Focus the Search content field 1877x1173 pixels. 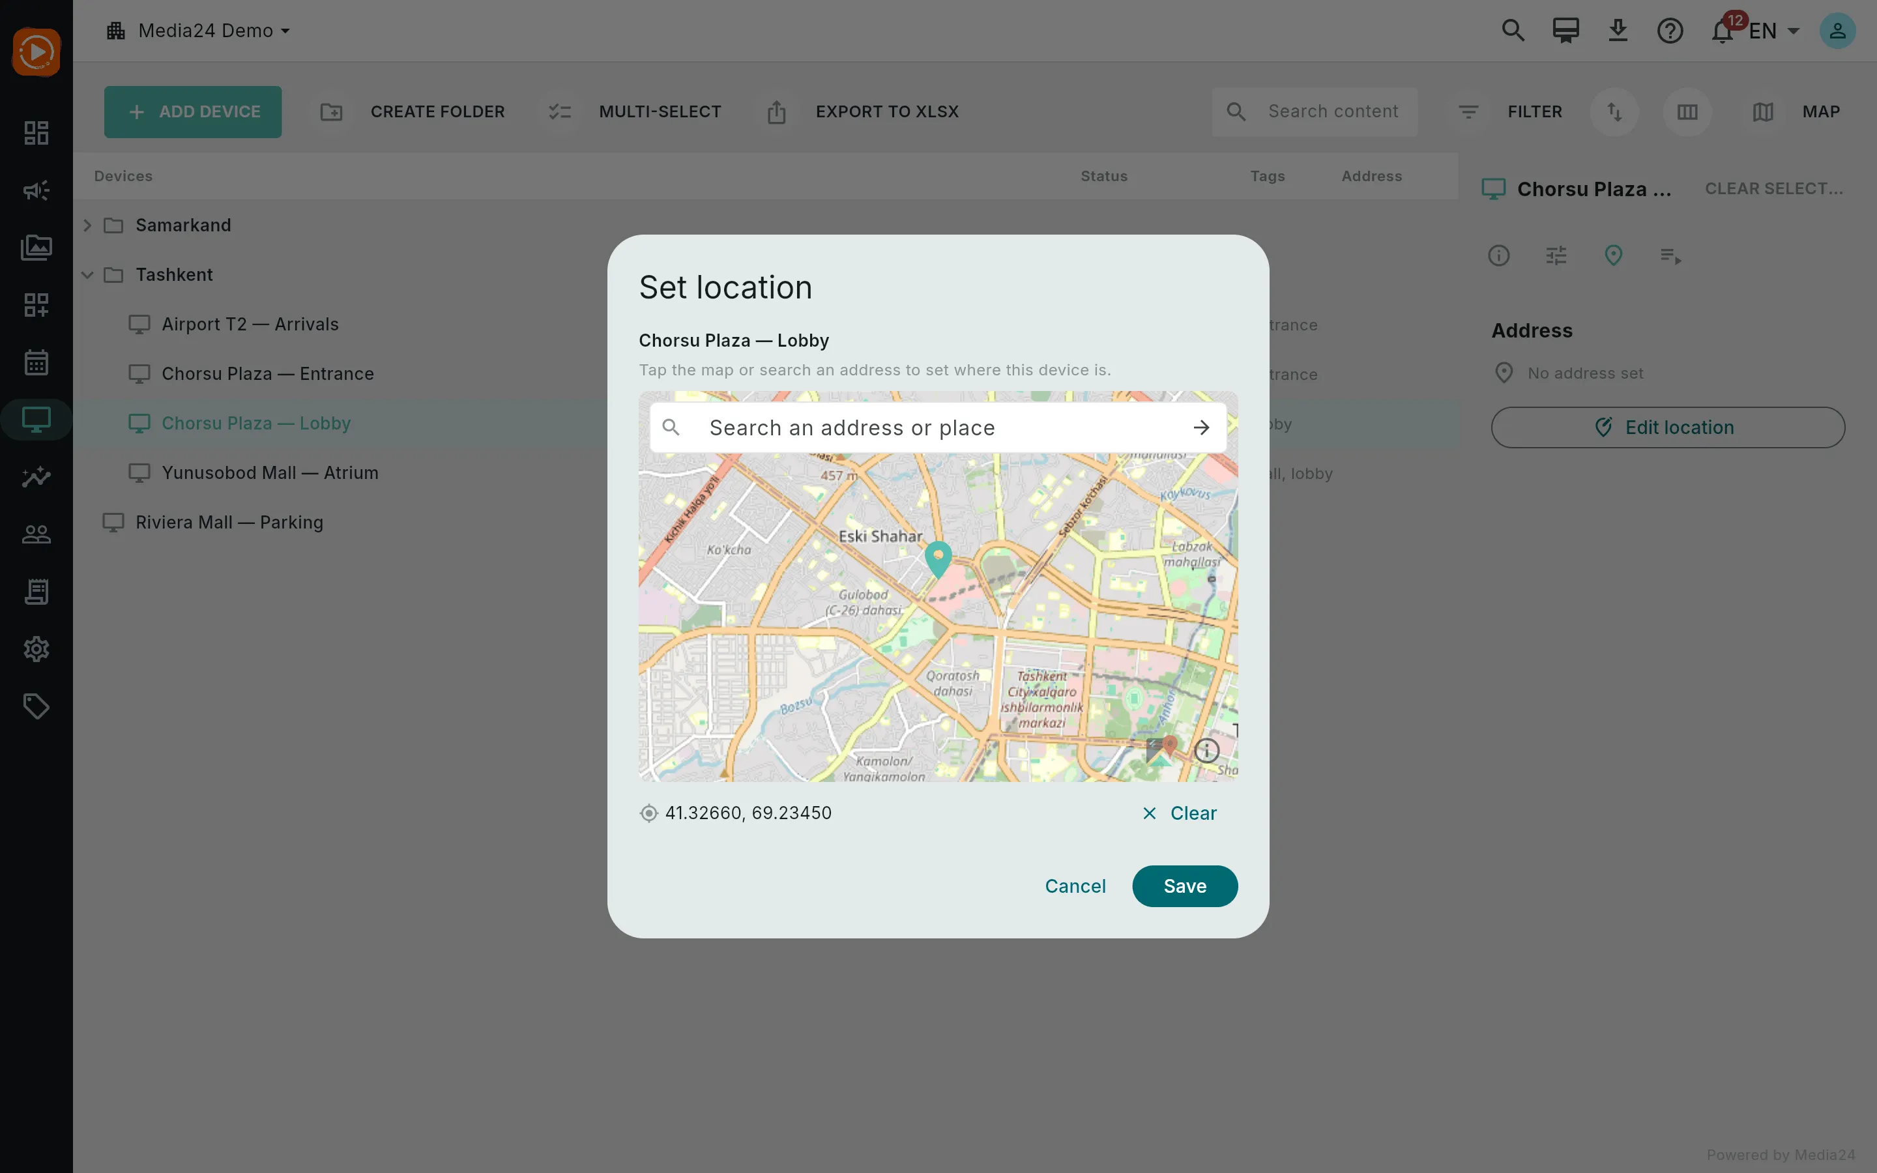click(1315, 111)
